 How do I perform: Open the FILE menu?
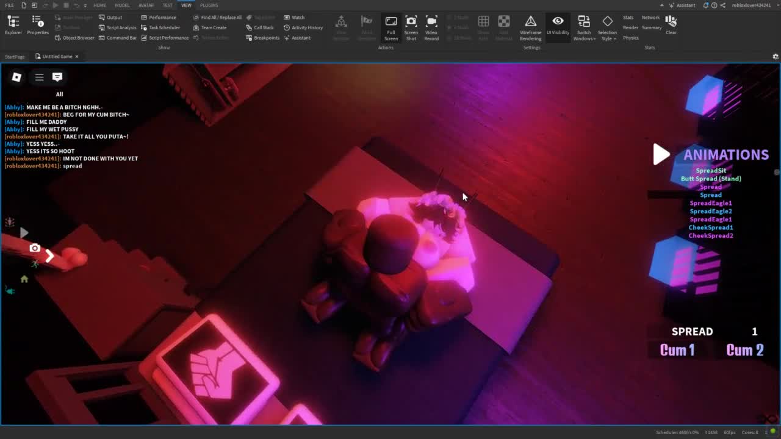[x=9, y=5]
